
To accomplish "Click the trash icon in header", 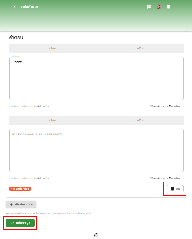I will click(x=168, y=7).
